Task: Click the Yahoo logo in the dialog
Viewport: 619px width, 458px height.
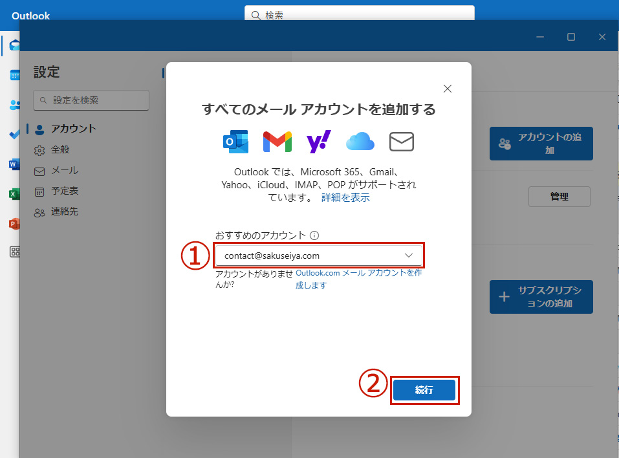Action: 319,142
